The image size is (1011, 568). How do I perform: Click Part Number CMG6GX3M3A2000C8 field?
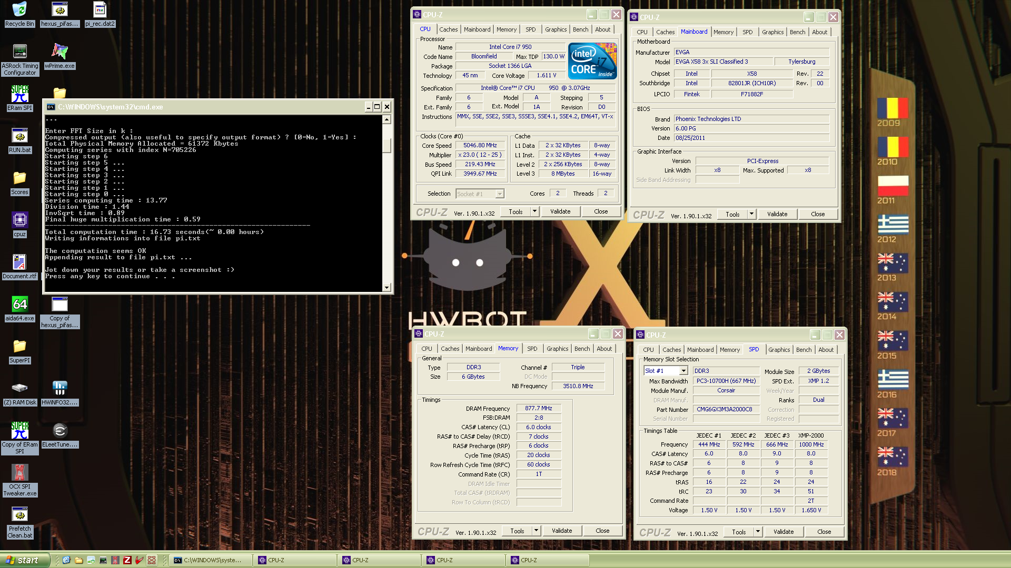click(726, 409)
